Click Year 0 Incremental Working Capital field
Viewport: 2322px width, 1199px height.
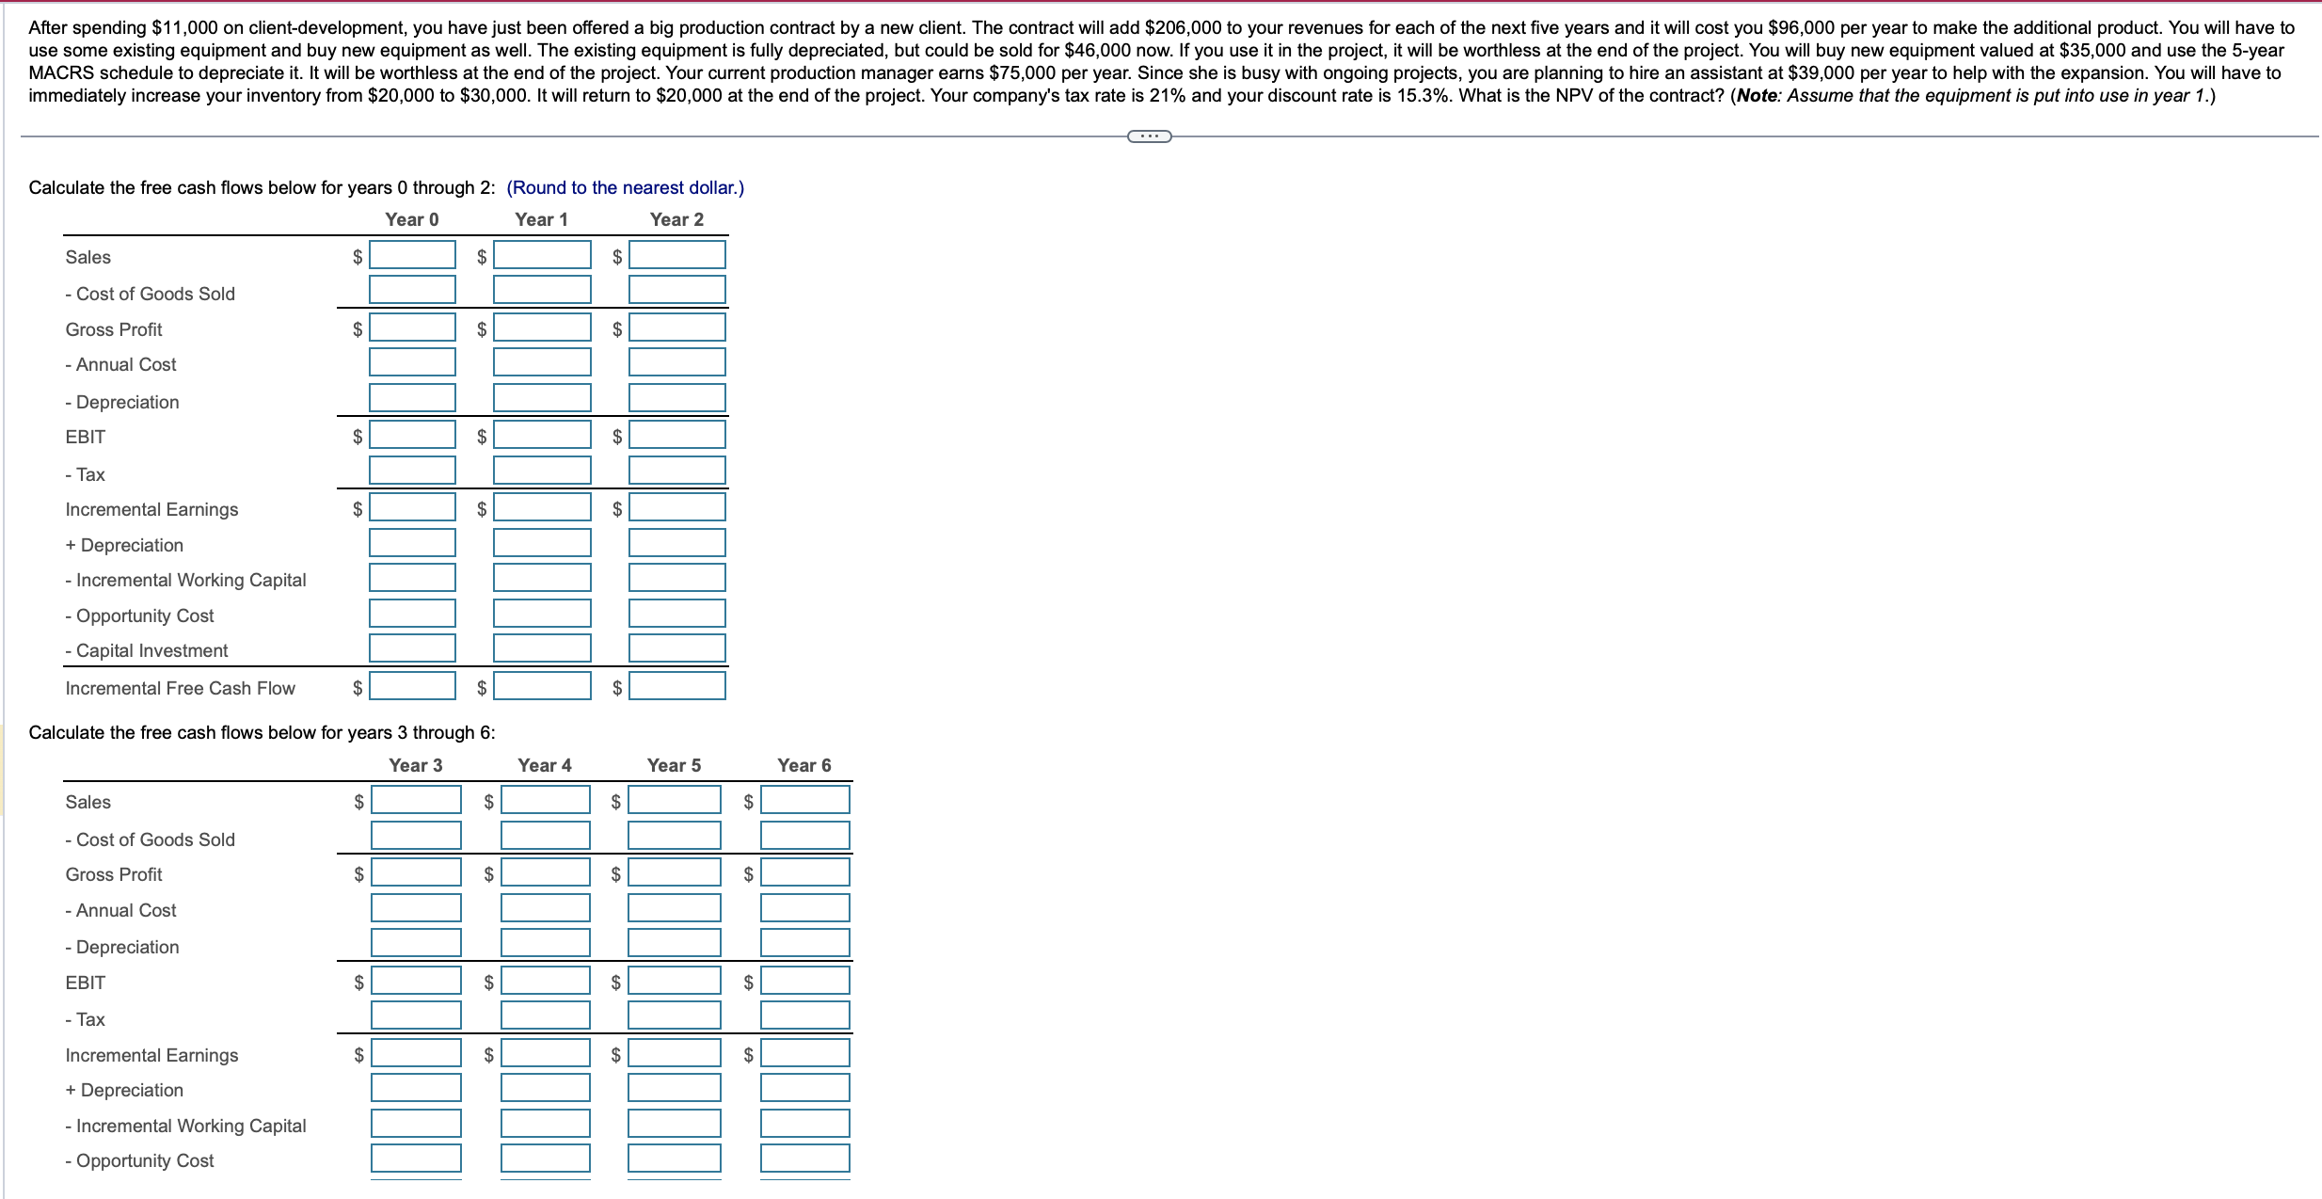(x=412, y=578)
